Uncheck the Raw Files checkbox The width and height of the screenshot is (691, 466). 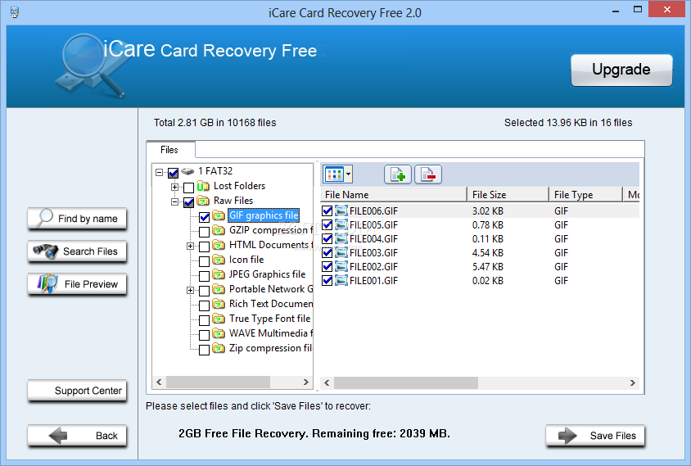click(x=188, y=202)
